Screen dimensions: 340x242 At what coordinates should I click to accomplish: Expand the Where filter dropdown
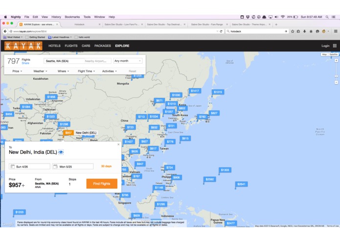tap(63, 71)
